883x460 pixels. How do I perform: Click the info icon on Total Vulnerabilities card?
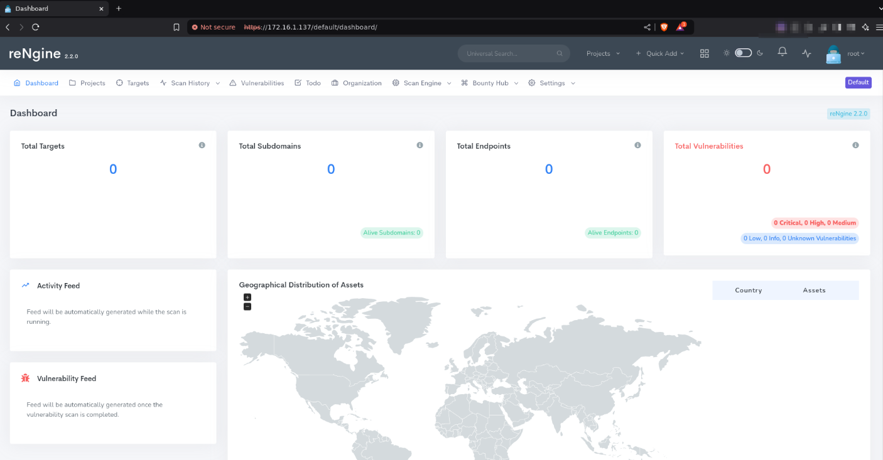[x=855, y=145]
